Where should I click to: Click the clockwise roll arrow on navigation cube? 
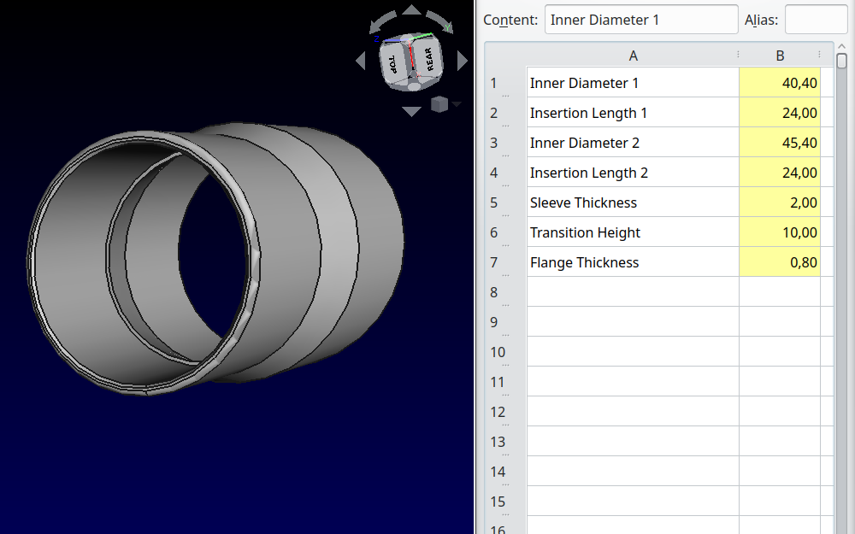point(440,22)
